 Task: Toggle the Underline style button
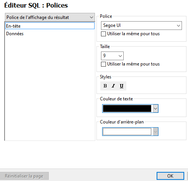coord(121,86)
